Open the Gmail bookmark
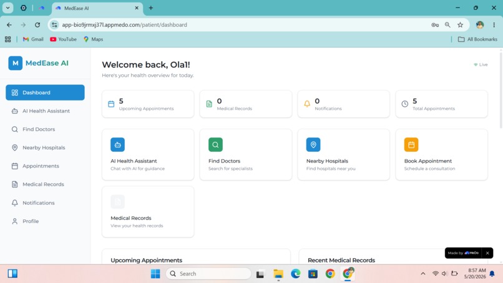 tap(33, 39)
